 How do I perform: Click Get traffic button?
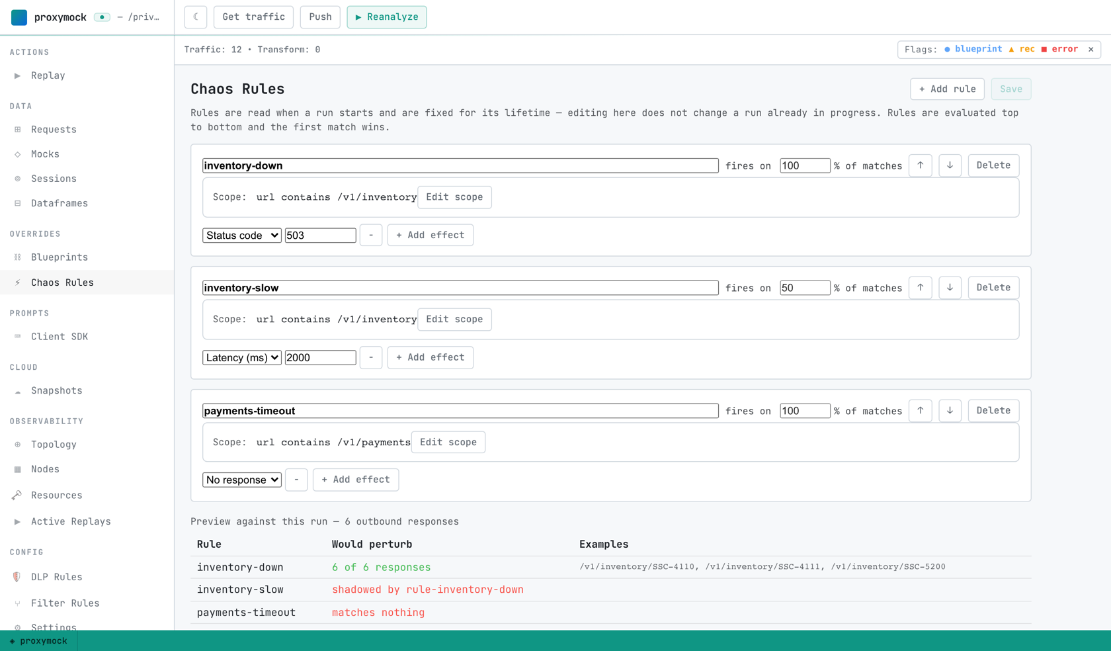[254, 17]
